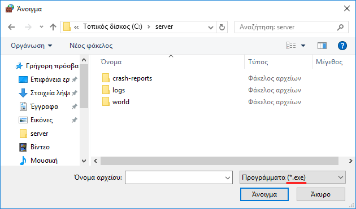The height and width of the screenshot is (209, 356).
Task: Expand the address bar history dropdown
Action: tap(210, 28)
